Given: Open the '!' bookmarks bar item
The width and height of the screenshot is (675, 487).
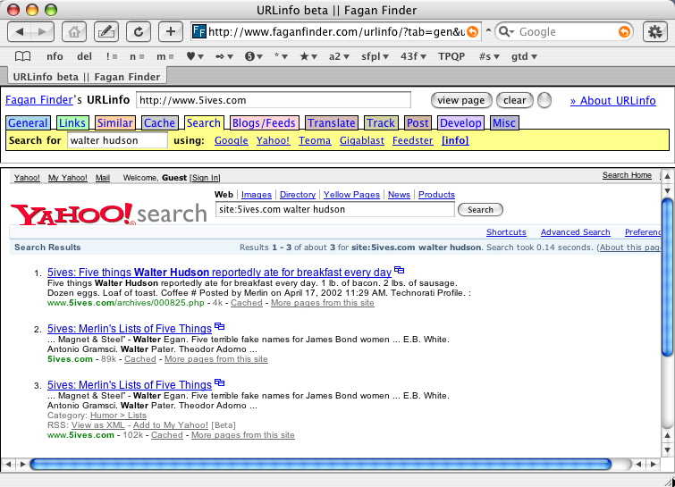Looking at the screenshot, I should (112, 56).
